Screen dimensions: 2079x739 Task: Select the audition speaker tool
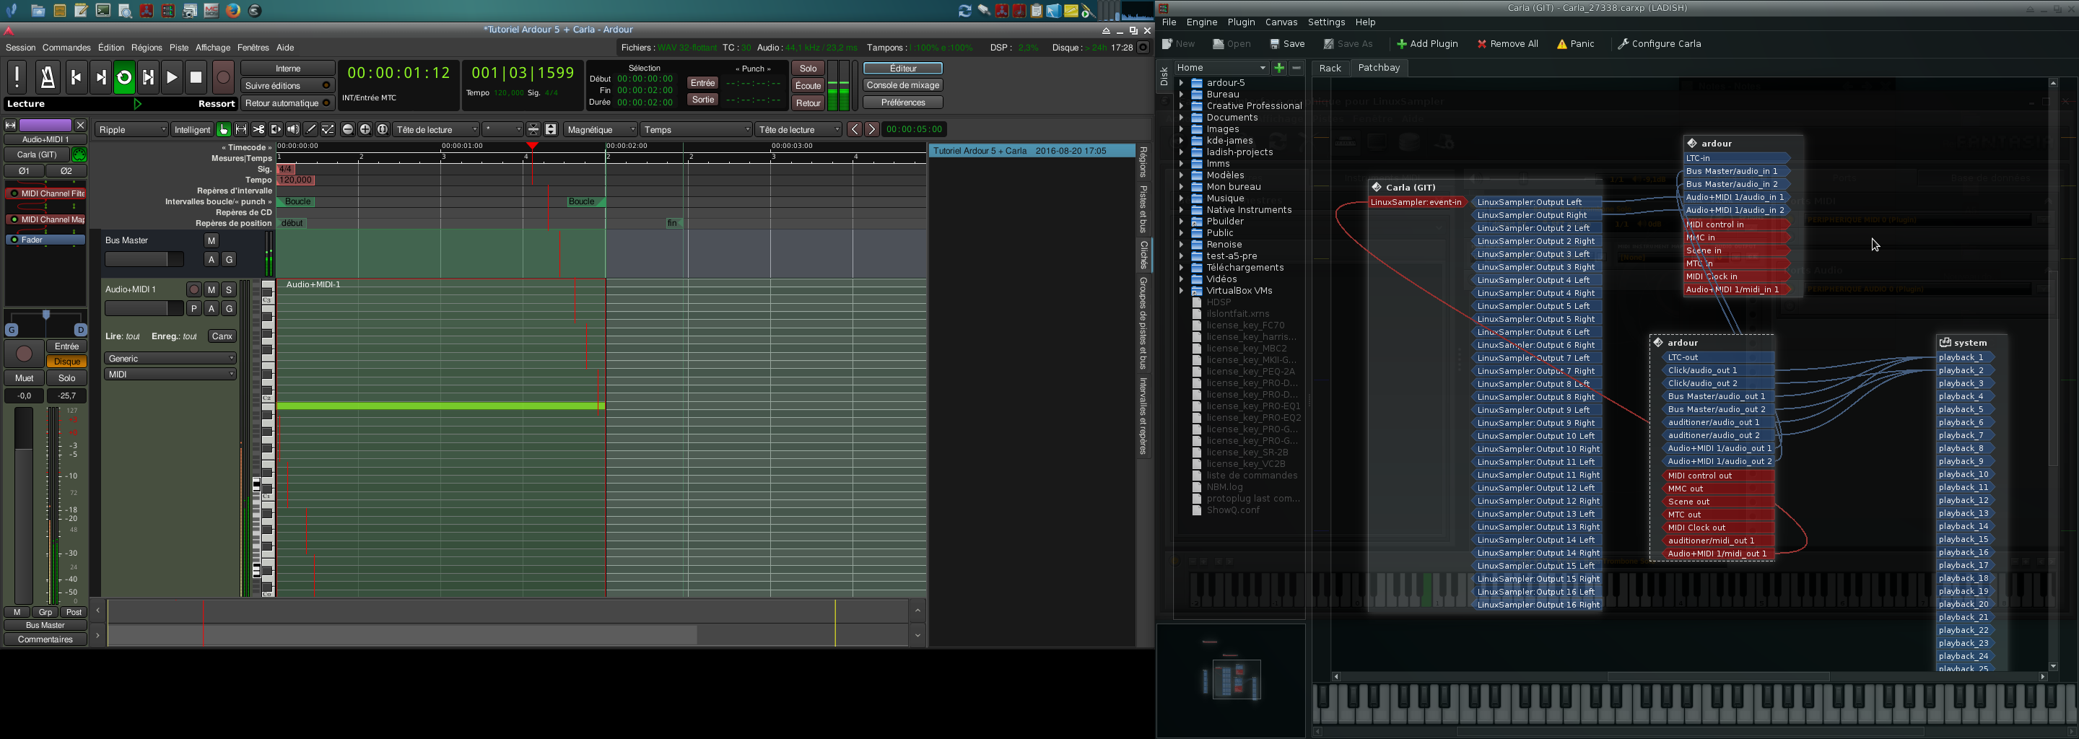[293, 130]
